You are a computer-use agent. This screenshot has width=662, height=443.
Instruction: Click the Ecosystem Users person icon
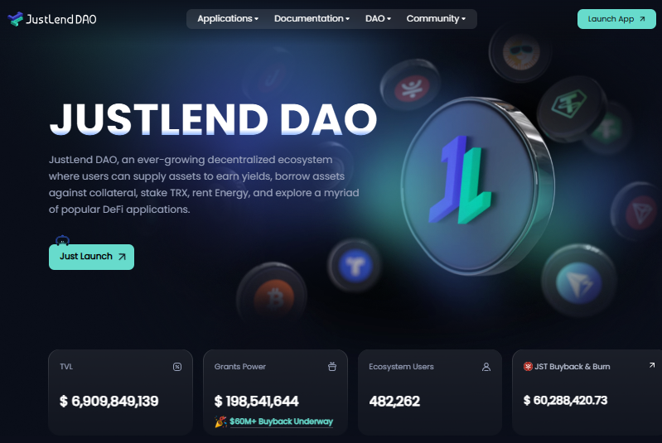pyautogui.click(x=486, y=367)
